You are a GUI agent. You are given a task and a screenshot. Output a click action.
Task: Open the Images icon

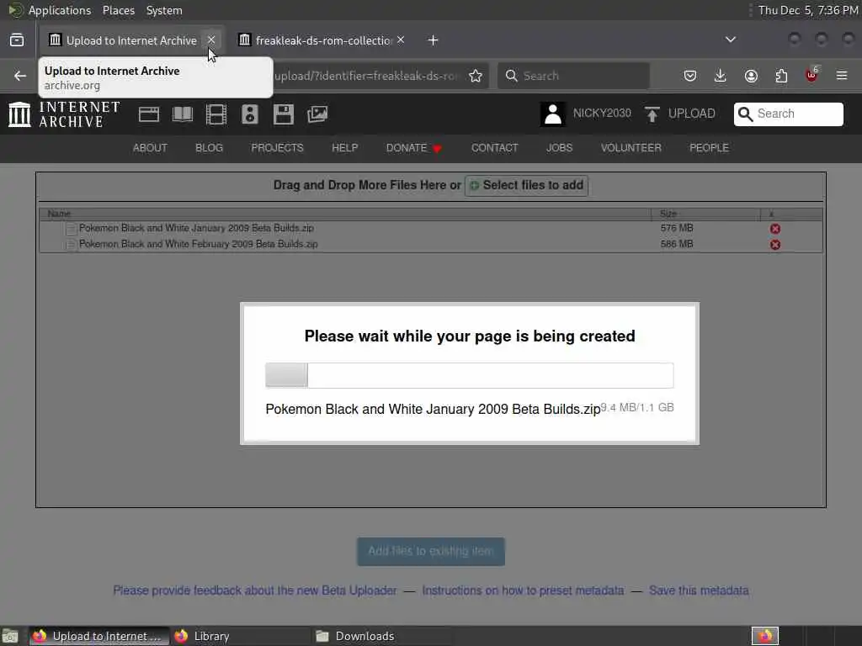click(317, 114)
